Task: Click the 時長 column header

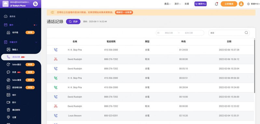Action: click(x=184, y=42)
